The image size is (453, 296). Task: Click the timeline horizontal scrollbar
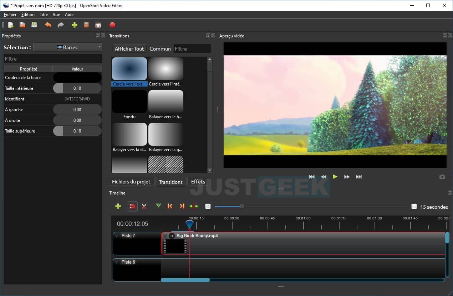pos(185,280)
